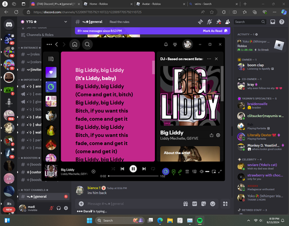Open Discord Threads icon
The image size is (289, 226).
click(x=201, y=22)
